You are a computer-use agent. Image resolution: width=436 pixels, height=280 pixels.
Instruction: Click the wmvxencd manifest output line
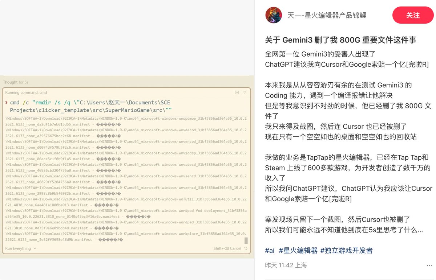(x=126, y=190)
